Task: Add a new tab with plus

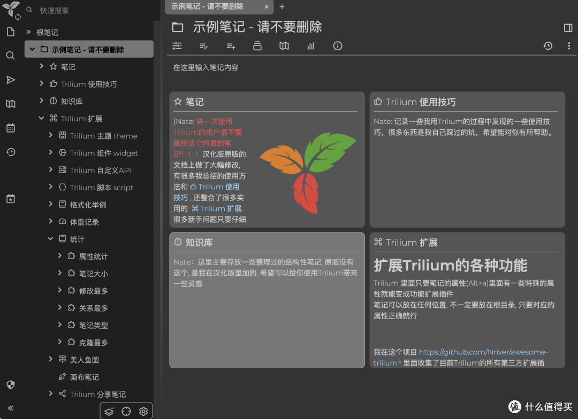Action: pos(282,6)
